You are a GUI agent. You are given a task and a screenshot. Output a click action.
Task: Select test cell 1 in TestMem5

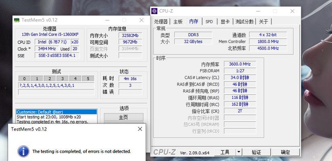coord(37,78)
